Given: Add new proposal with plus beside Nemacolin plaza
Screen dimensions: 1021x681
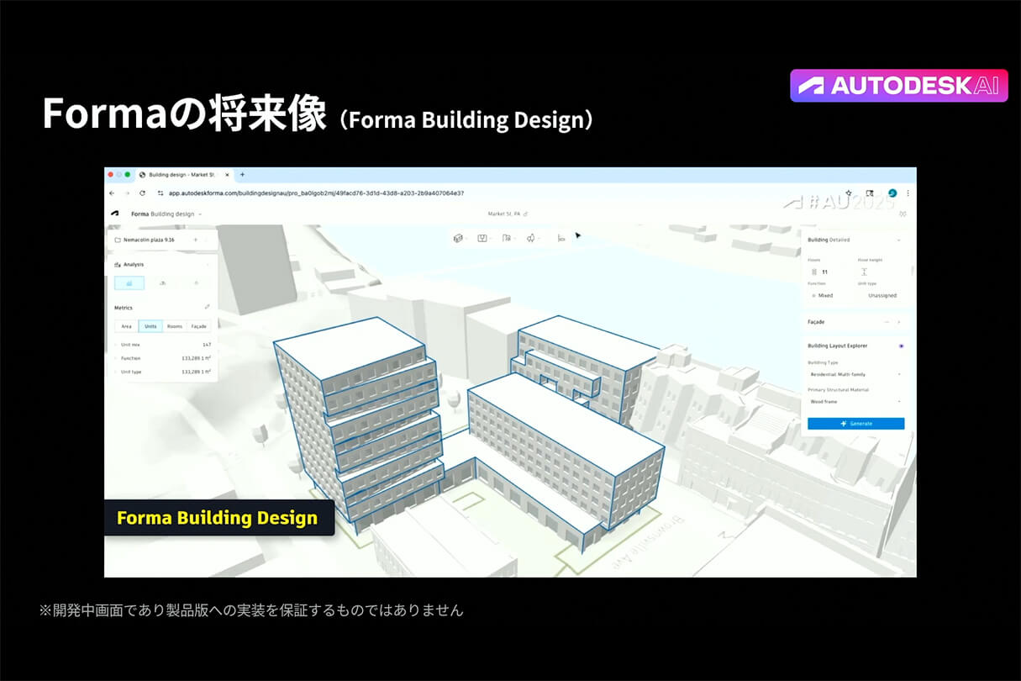Looking at the screenshot, I should (x=195, y=240).
